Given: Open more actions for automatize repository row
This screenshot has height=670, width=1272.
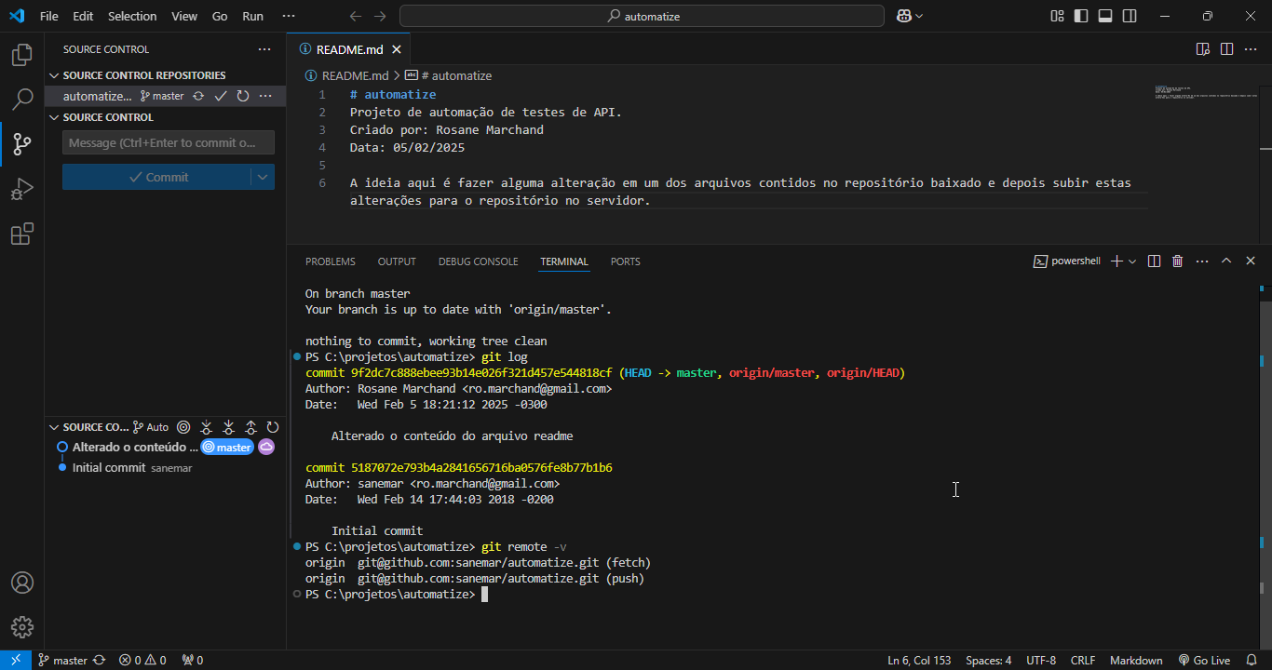Looking at the screenshot, I should tap(265, 96).
